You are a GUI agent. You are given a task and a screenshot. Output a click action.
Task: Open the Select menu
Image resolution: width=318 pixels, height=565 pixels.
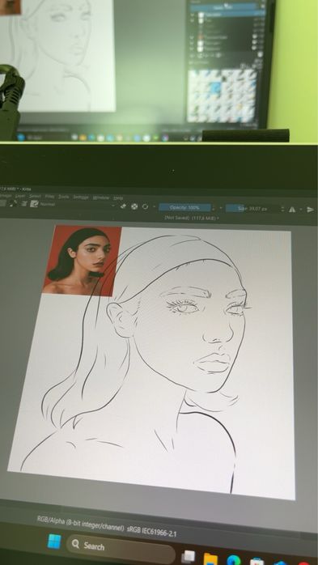point(35,196)
